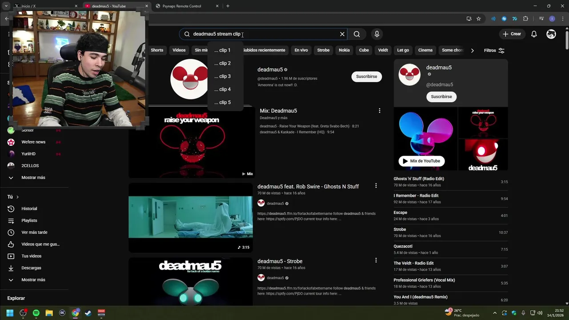Select the Videos filter chip
Viewport: 569px width, 320px height.
point(179,50)
